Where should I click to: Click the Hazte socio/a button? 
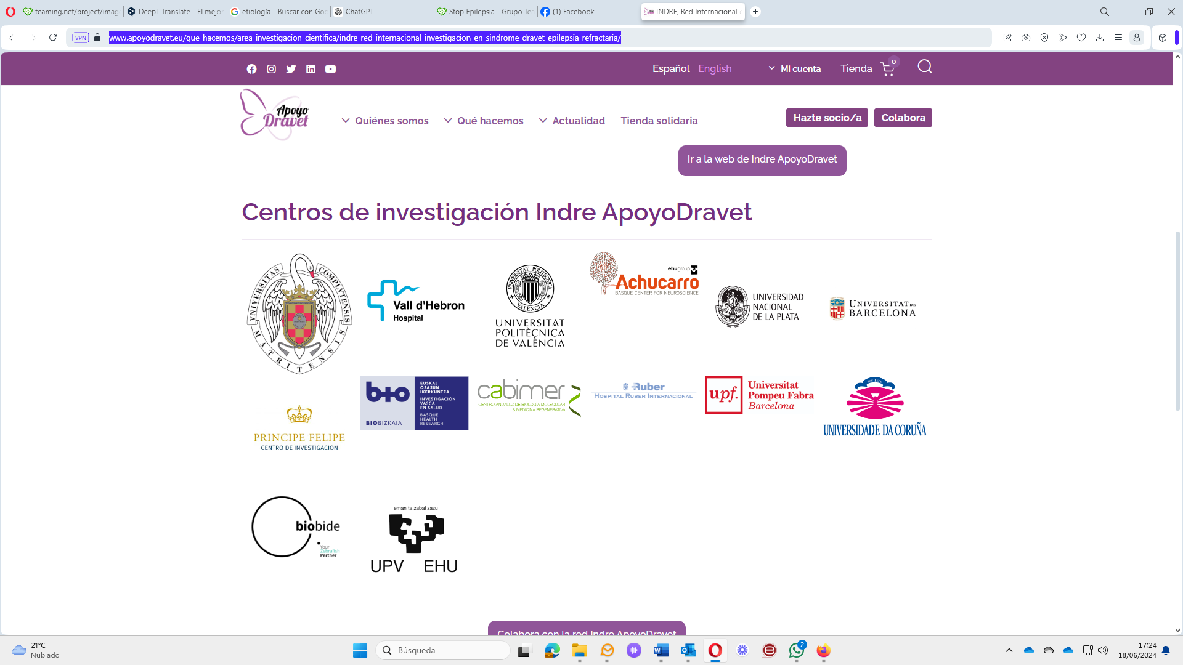point(827,118)
